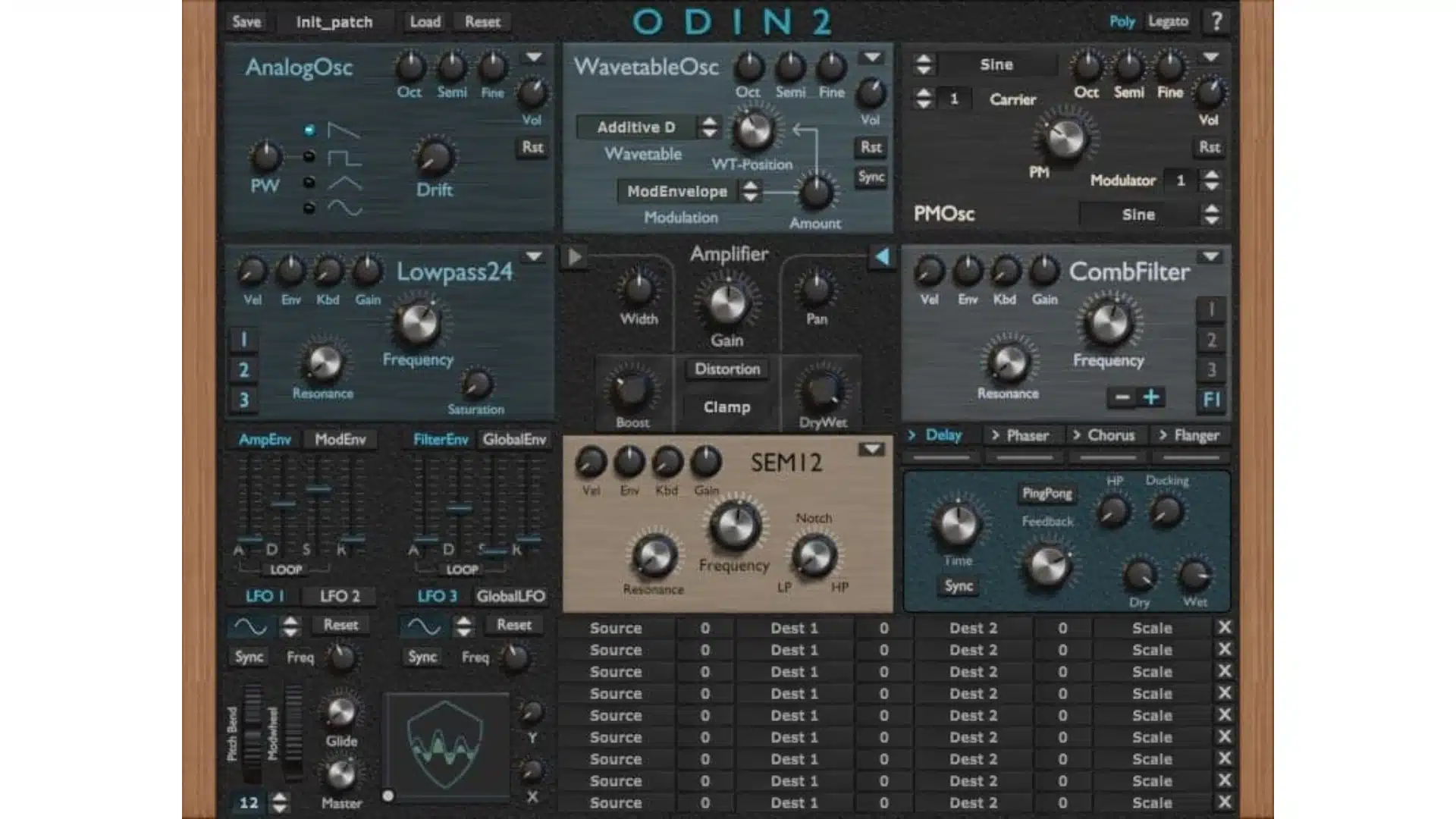
Task: Toggle oscillator 3 input on Lowpass24
Action: click(243, 400)
